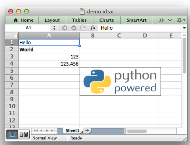Confirm entry with the checkmark button
The height and width of the screenshot is (145, 190).
pos(74,28)
